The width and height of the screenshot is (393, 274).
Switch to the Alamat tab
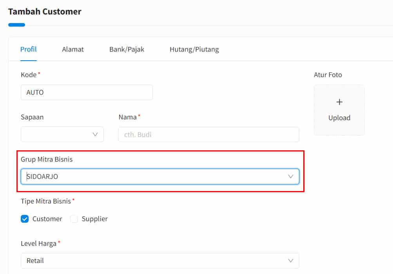tap(73, 49)
